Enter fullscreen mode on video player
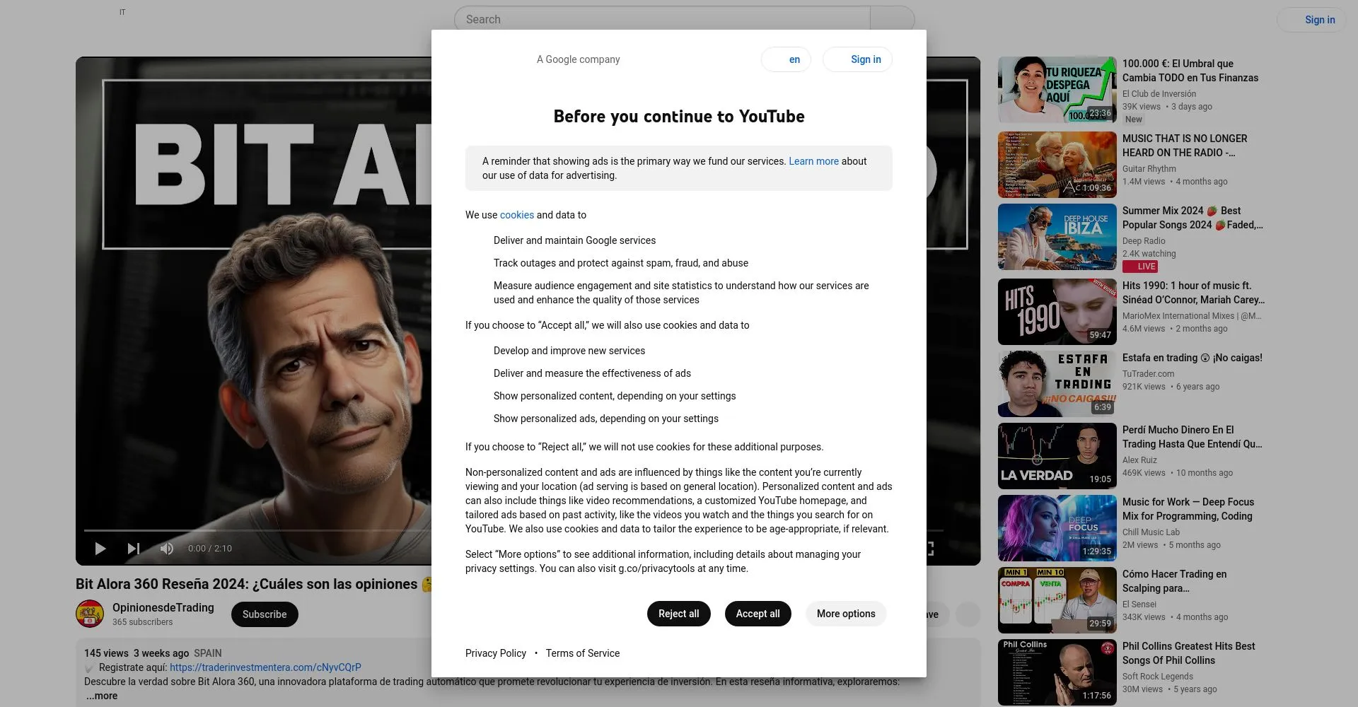The image size is (1358, 707). 929,549
